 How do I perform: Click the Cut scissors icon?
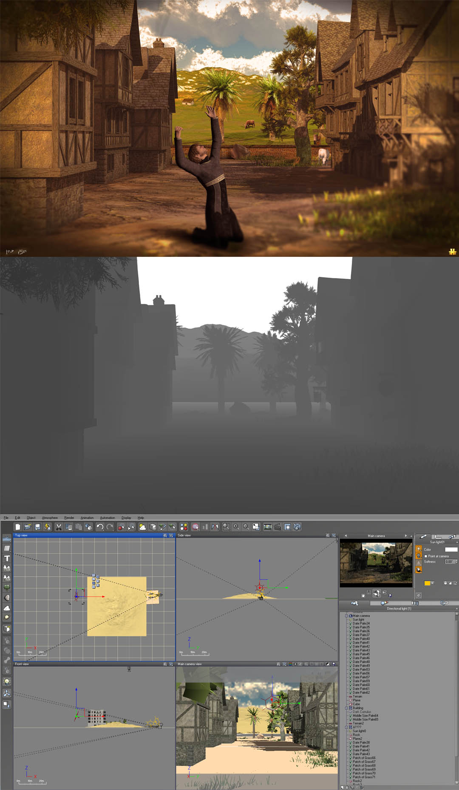[59, 527]
